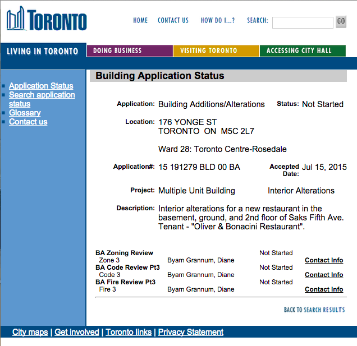The height and width of the screenshot is (346, 357).
Task: Click the Oliver & Bonacini Restaurant tenant line
Action: [x=231, y=227]
